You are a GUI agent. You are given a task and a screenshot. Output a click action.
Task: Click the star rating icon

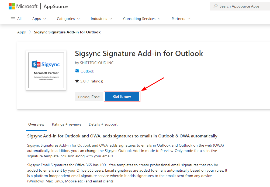click(77, 81)
